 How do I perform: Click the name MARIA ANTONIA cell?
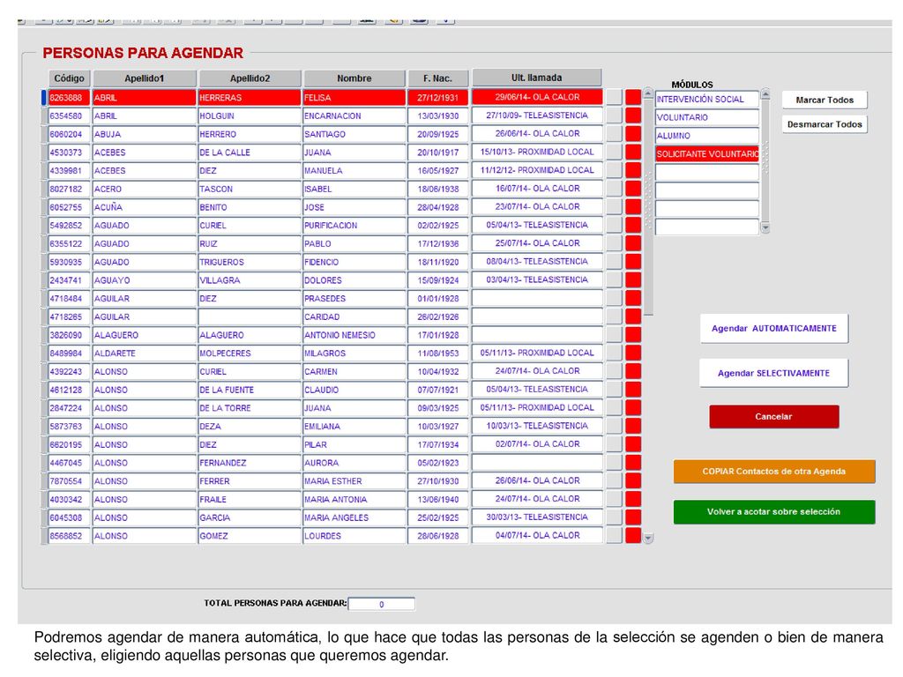coord(354,500)
